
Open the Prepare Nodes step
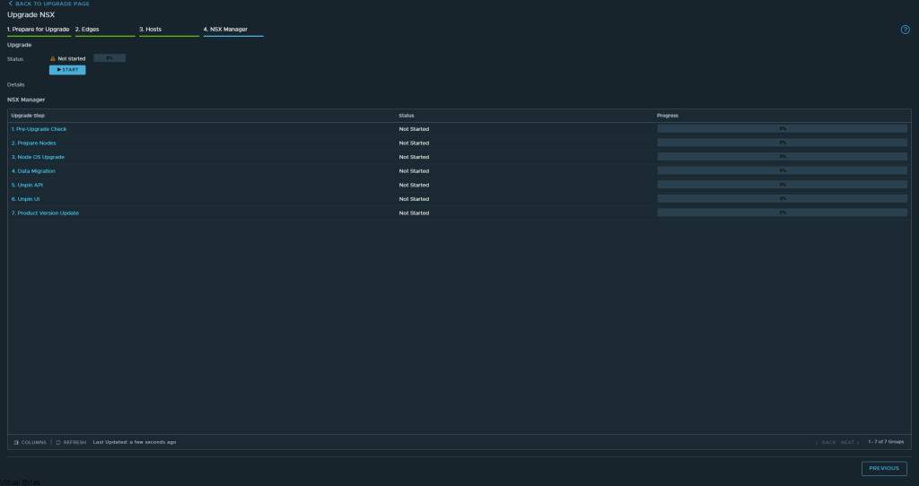[x=34, y=143]
